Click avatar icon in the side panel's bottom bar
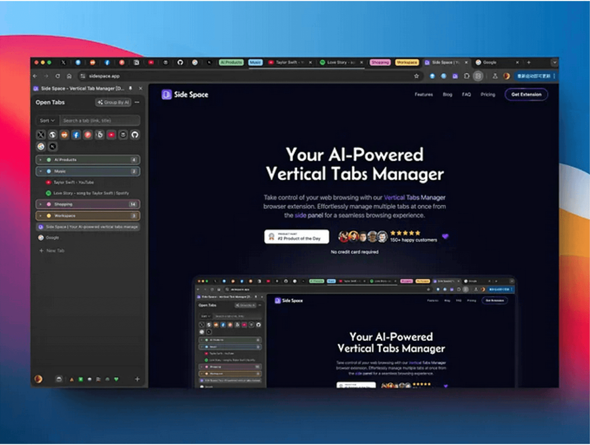 pos(38,379)
